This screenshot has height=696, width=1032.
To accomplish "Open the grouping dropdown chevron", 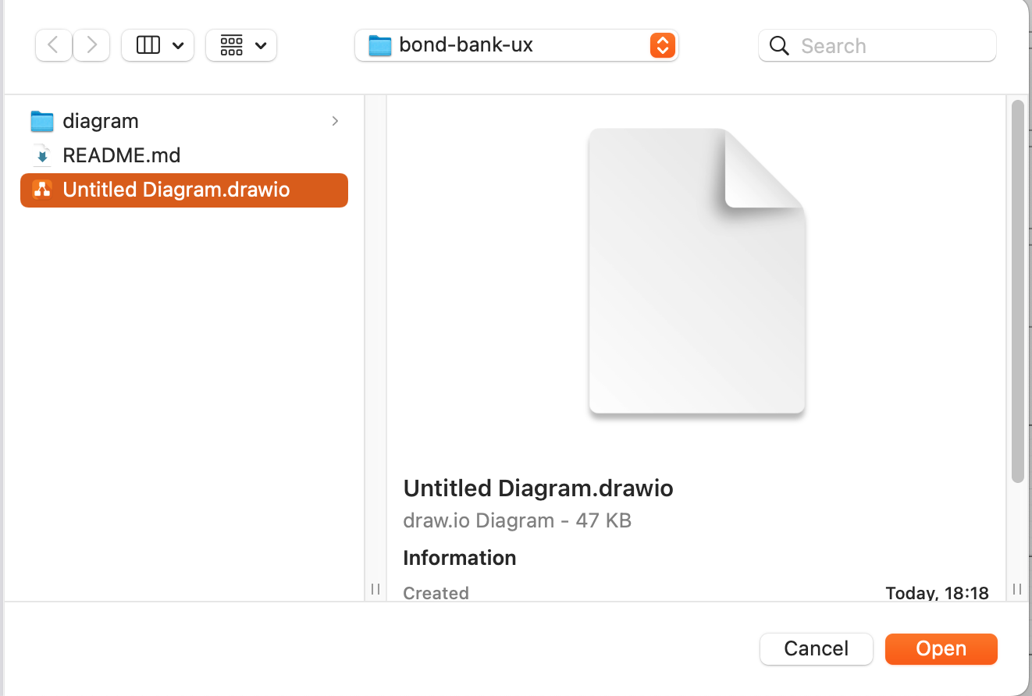I will coord(261,44).
